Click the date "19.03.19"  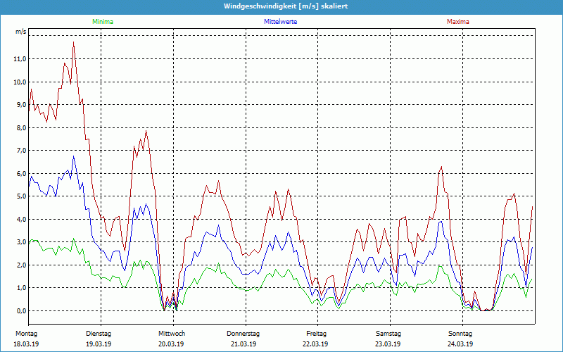[99, 344]
